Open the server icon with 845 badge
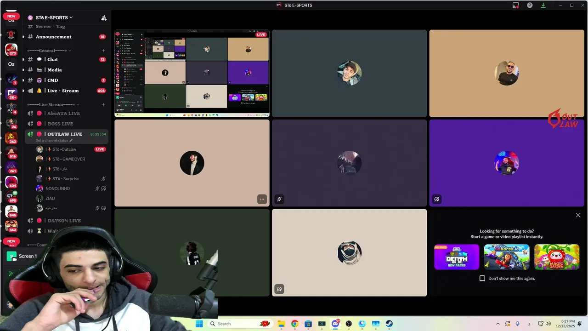This screenshot has height=331, width=588. click(x=11, y=211)
